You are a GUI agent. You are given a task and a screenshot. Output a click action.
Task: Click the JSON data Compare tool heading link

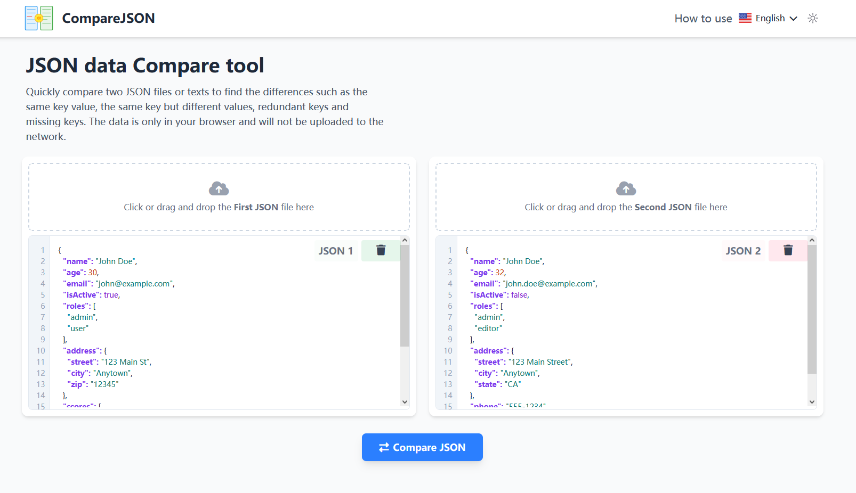(145, 65)
